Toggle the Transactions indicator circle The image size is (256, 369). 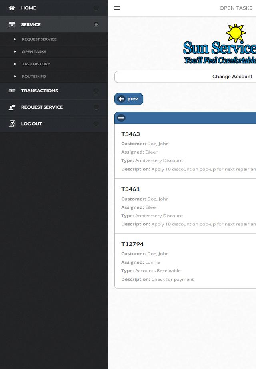click(96, 91)
